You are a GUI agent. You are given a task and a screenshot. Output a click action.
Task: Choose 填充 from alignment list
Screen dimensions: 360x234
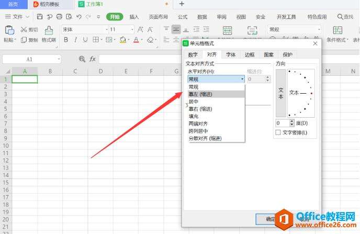(x=216, y=116)
